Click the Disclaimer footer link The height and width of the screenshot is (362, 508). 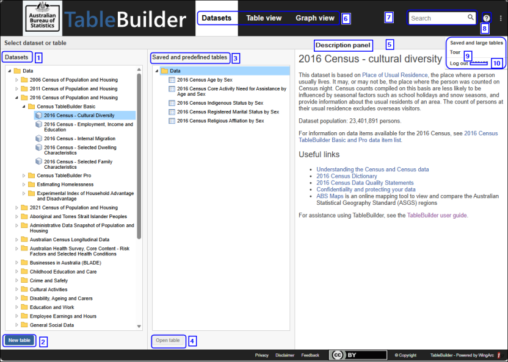click(x=285, y=355)
